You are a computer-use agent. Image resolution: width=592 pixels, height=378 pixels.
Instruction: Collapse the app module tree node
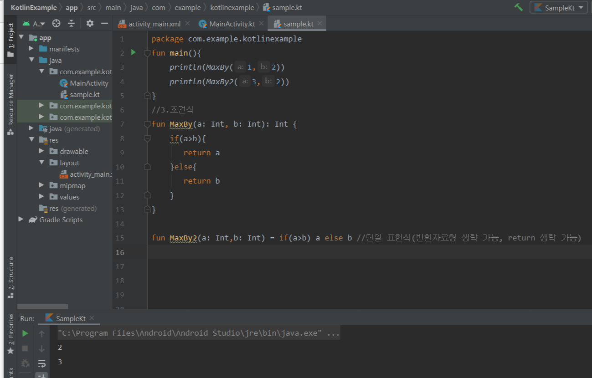pyautogui.click(x=21, y=38)
